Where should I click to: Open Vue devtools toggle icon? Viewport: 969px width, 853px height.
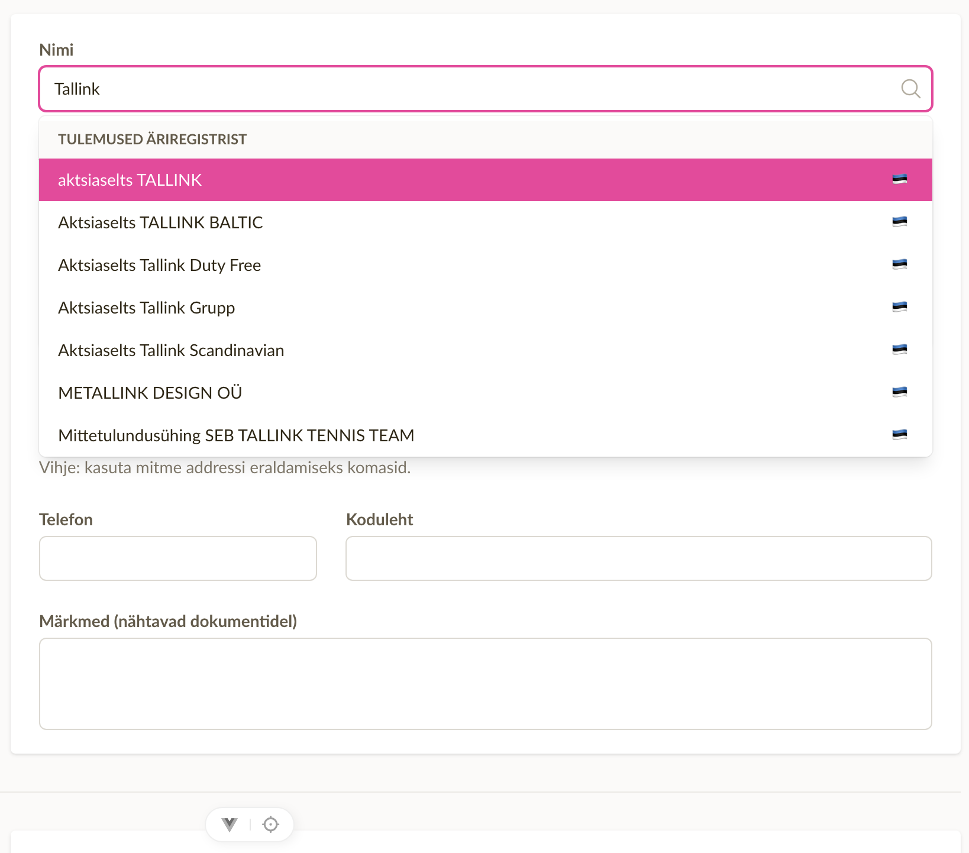point(230,824)
